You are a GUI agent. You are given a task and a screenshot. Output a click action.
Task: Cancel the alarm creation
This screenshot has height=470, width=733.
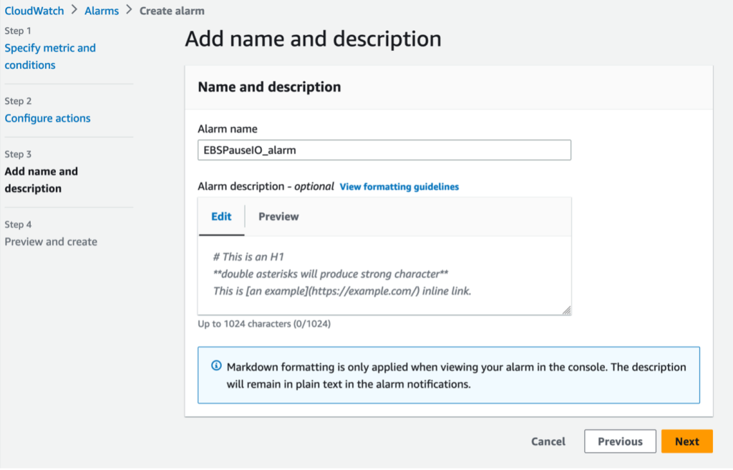548,441
